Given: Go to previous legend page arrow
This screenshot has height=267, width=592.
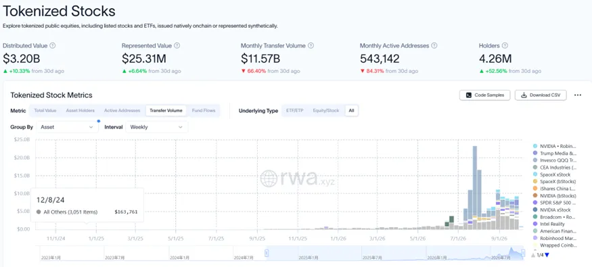Looking at the screenshot, I should coord(533,256).
